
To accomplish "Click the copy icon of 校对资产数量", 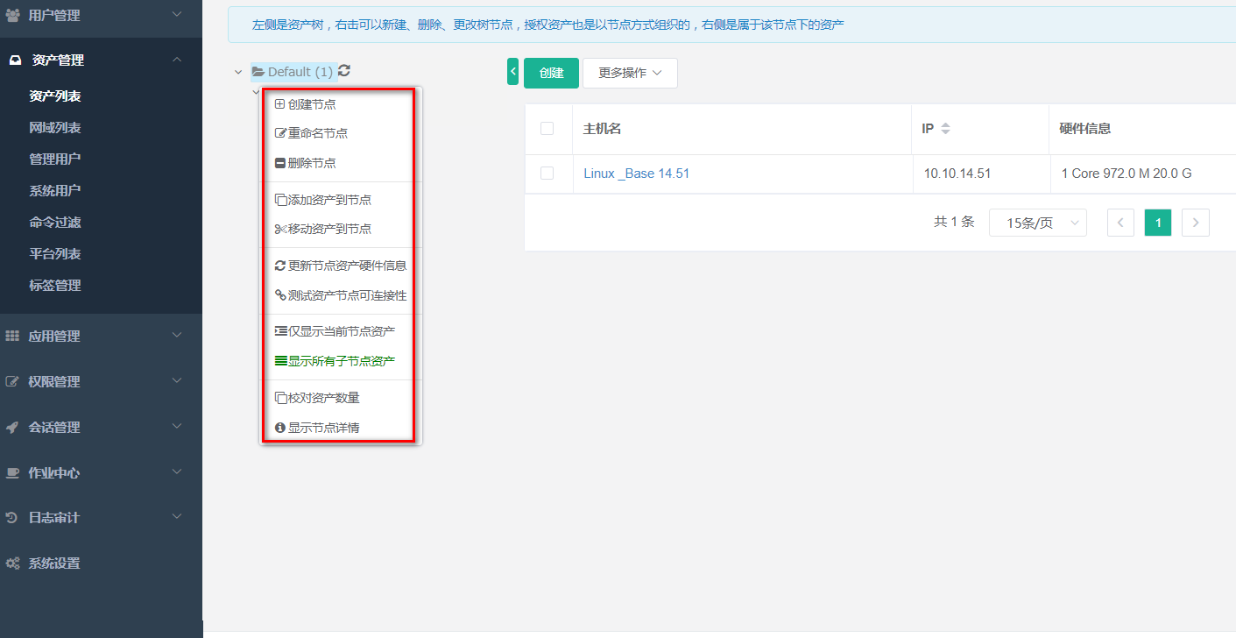I will (280, 398).
